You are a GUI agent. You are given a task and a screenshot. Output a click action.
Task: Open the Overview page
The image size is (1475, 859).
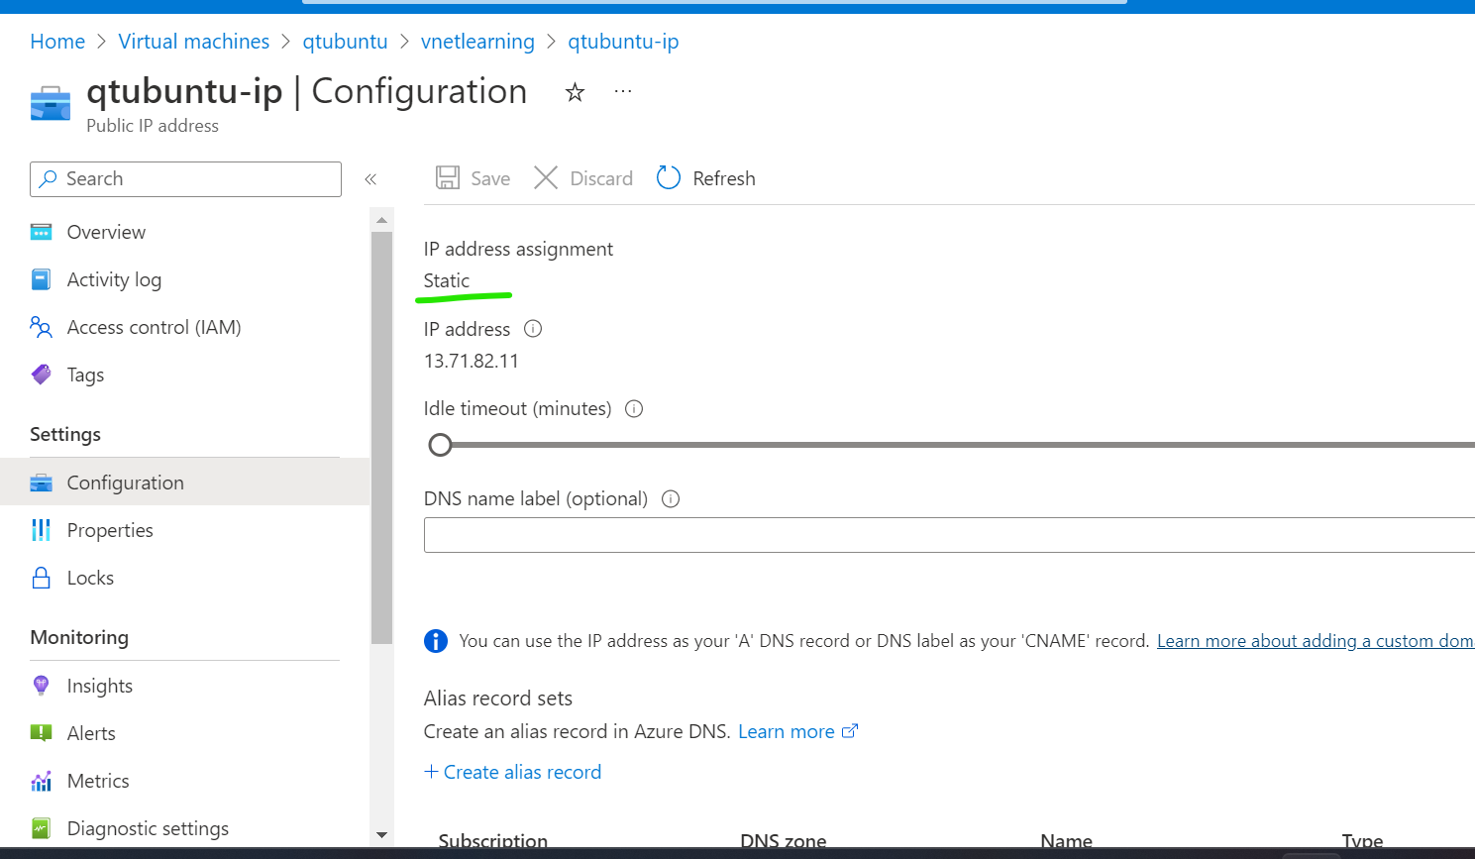pyautogui.click(x=106, y=232)
